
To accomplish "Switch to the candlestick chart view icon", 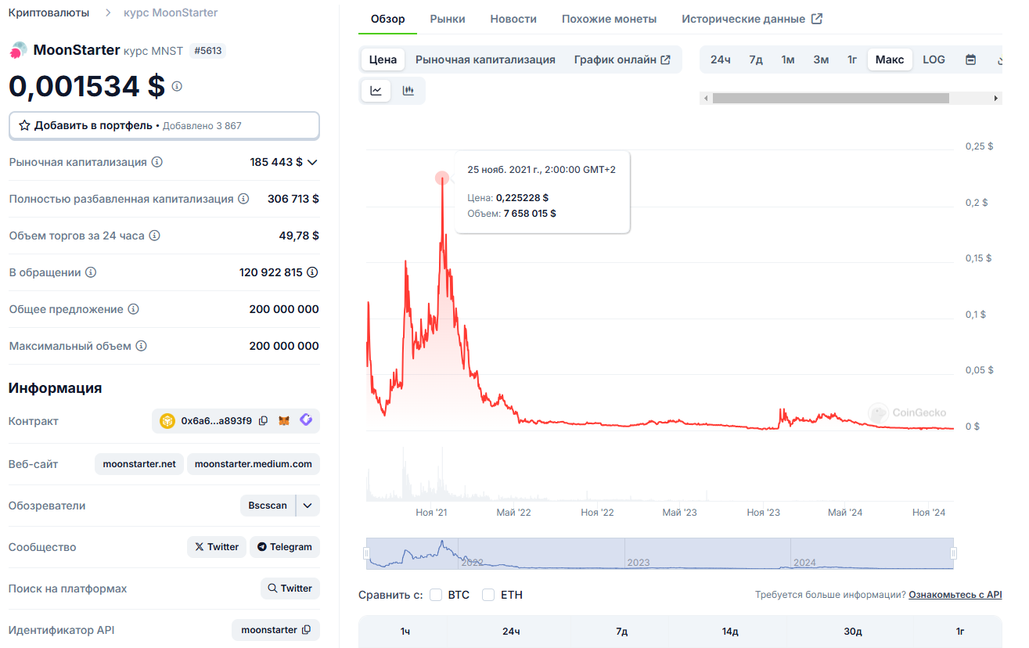I will click(x=408, y=91).
